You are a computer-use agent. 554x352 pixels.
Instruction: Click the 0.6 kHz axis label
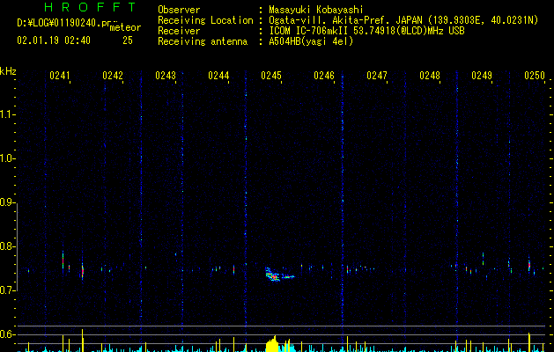click(8, 334)
